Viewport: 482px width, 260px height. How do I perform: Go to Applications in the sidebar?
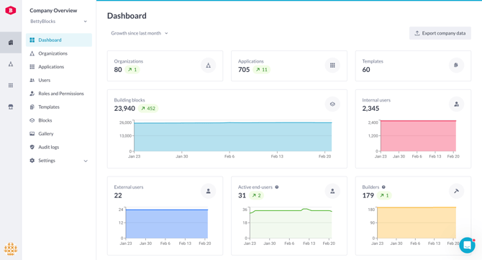[59, 67]
